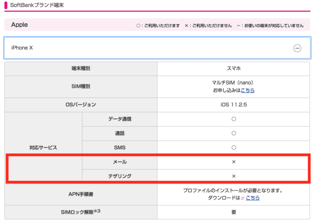
Task: Click the APN手順書 header cell
Action: pyautogui.click(x=81, y=194)
